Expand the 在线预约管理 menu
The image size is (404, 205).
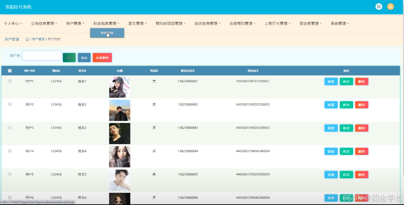242,23
